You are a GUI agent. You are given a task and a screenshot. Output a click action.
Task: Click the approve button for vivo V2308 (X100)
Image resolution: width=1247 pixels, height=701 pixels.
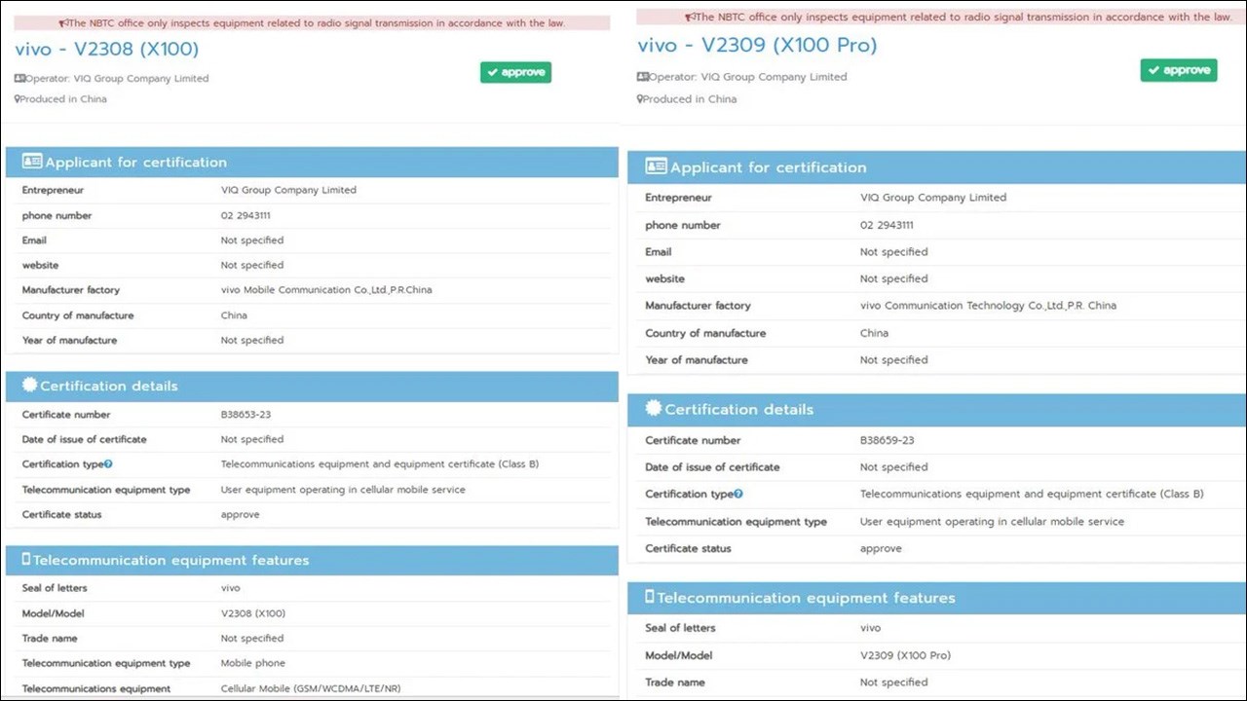point(515,72)
